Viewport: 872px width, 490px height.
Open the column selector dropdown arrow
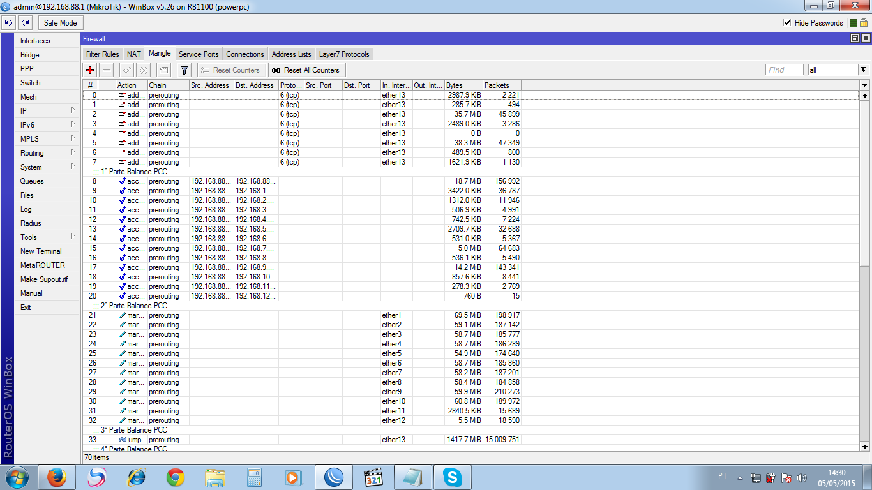point(865,85)
